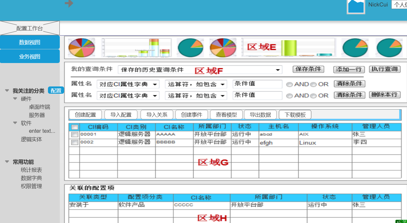The image size is (407, 223).
Task: Open second row 运算符 dropdown
Action: click(x=196, y=96)
